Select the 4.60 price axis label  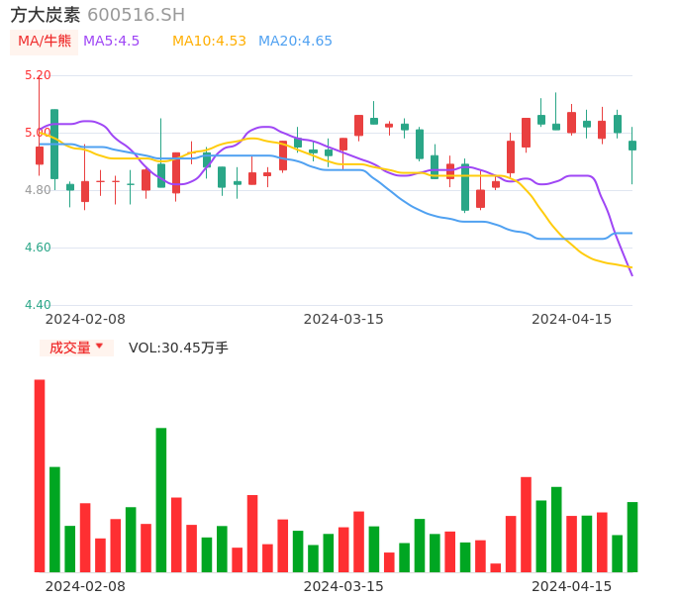38,248
